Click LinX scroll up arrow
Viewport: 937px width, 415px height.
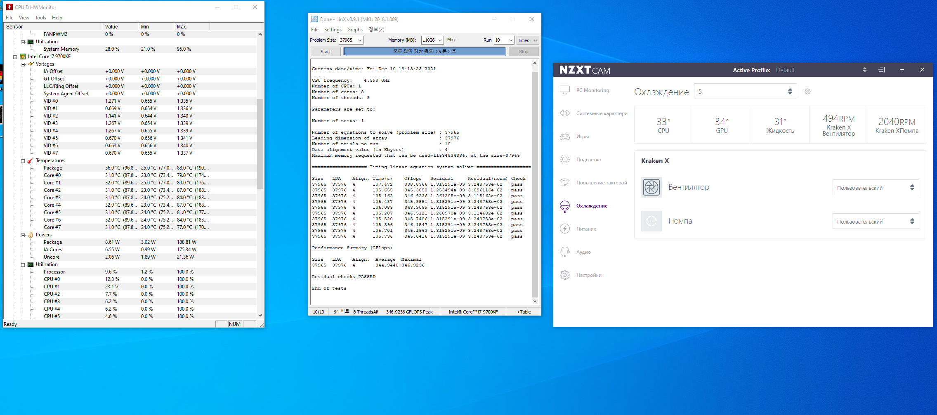click(535, 64)
